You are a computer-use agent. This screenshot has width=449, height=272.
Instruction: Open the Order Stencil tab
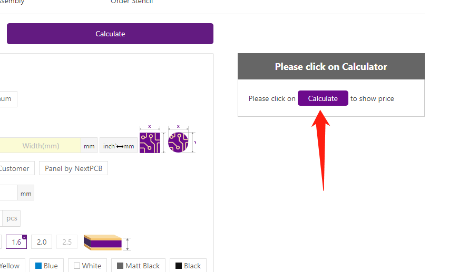pos(132,2)
